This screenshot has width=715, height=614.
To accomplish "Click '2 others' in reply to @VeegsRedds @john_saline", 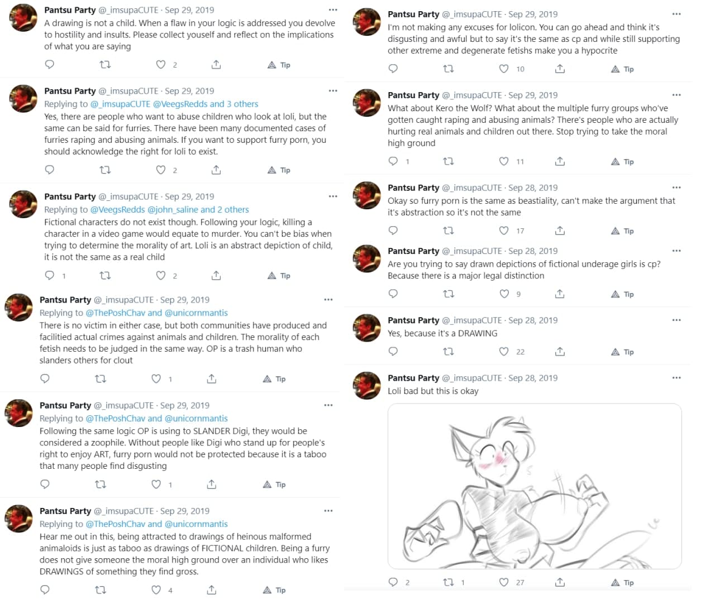I will click(233, 209).
